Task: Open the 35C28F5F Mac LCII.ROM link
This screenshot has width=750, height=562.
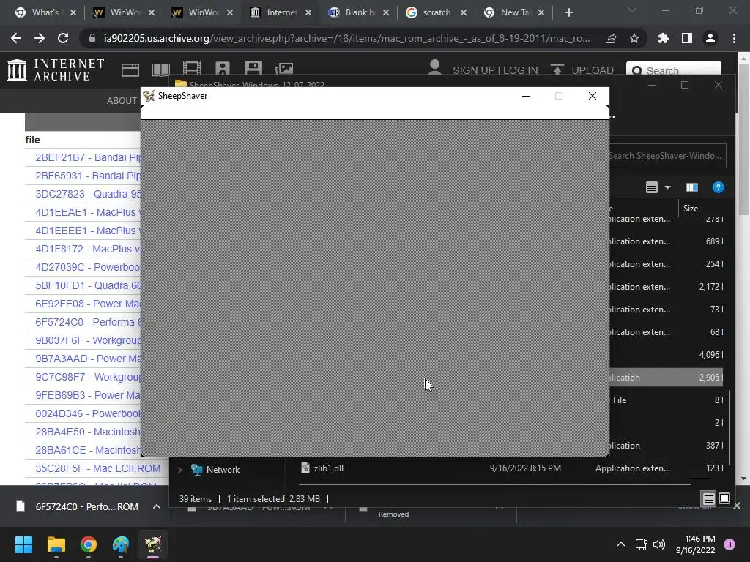Action: 98,468
